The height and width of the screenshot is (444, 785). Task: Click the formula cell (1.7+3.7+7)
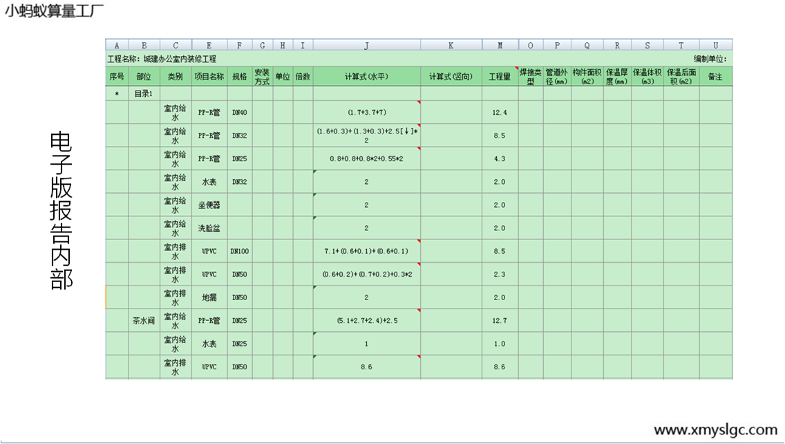pos(366,112)
